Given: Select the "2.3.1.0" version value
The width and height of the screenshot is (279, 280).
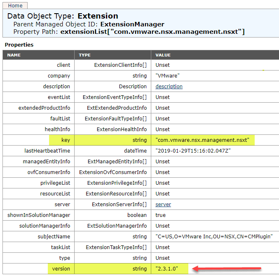Looking at the screenshot, I should [x=167, y=268].
